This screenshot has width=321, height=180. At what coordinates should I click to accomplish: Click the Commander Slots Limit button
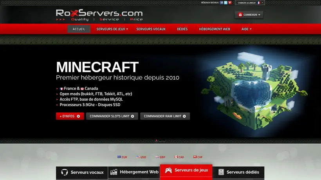pos(112,116)
